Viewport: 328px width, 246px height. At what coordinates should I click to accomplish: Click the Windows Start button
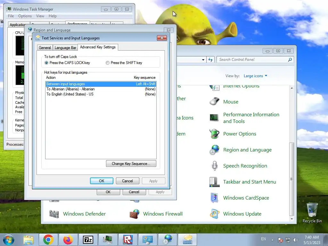pyautogui.click(x=9, y=240)
